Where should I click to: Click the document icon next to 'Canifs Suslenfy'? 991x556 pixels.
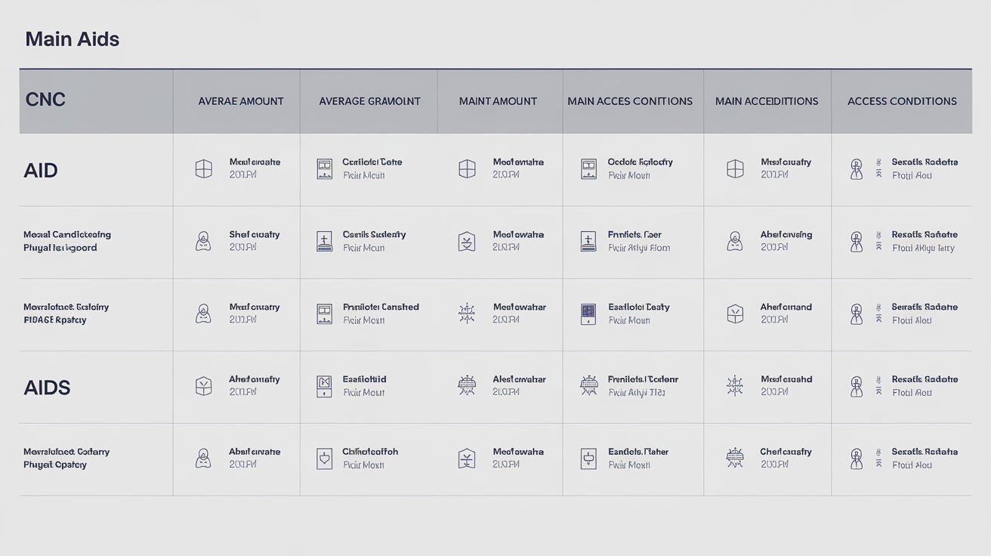tap(324, 241)
